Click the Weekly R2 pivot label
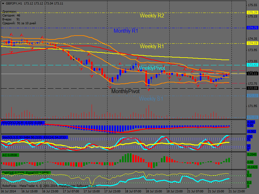 pyautogui.click(x=152, y=16)
